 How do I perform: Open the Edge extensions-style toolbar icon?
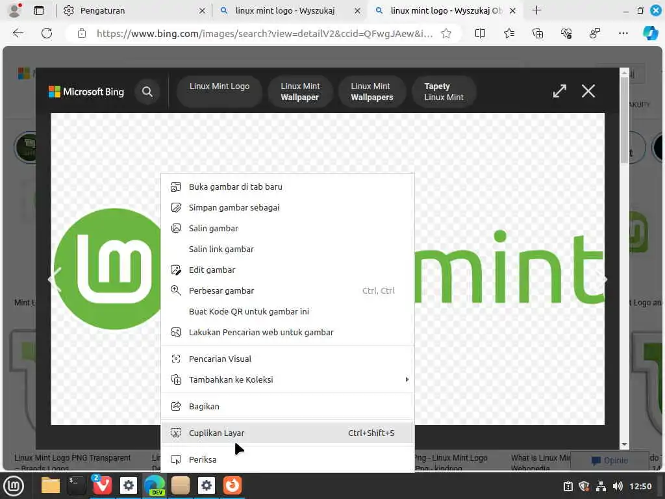click(x=595, y=33)
